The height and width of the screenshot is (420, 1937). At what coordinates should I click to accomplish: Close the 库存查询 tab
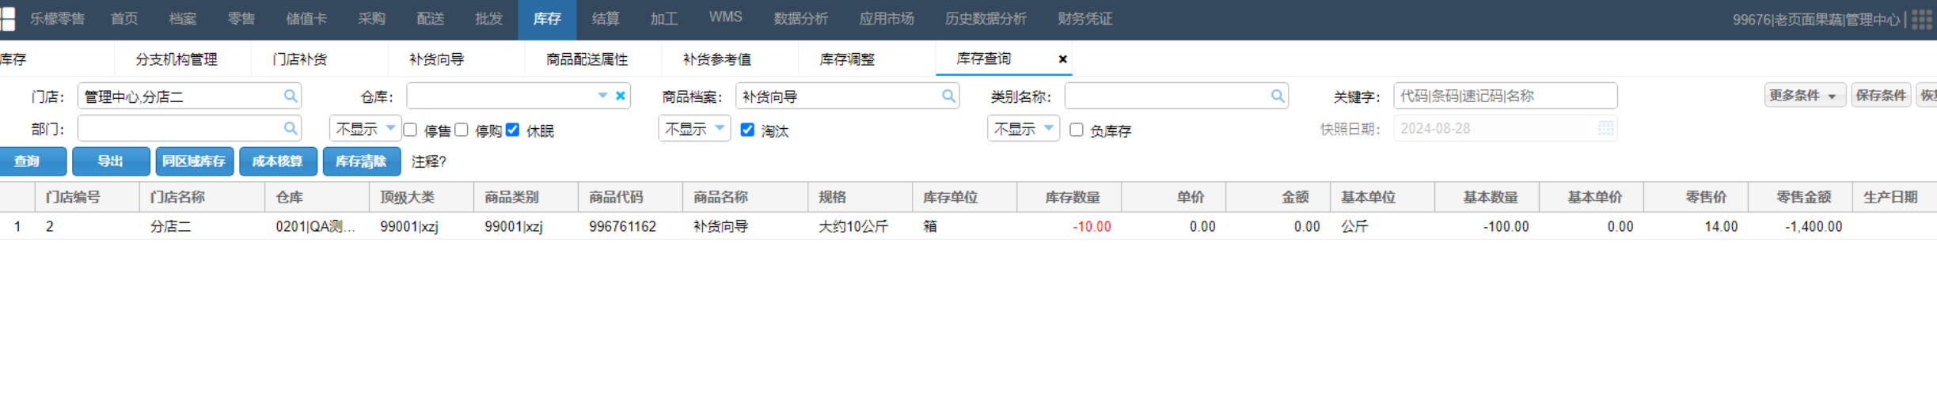[x=1062, y=59]
